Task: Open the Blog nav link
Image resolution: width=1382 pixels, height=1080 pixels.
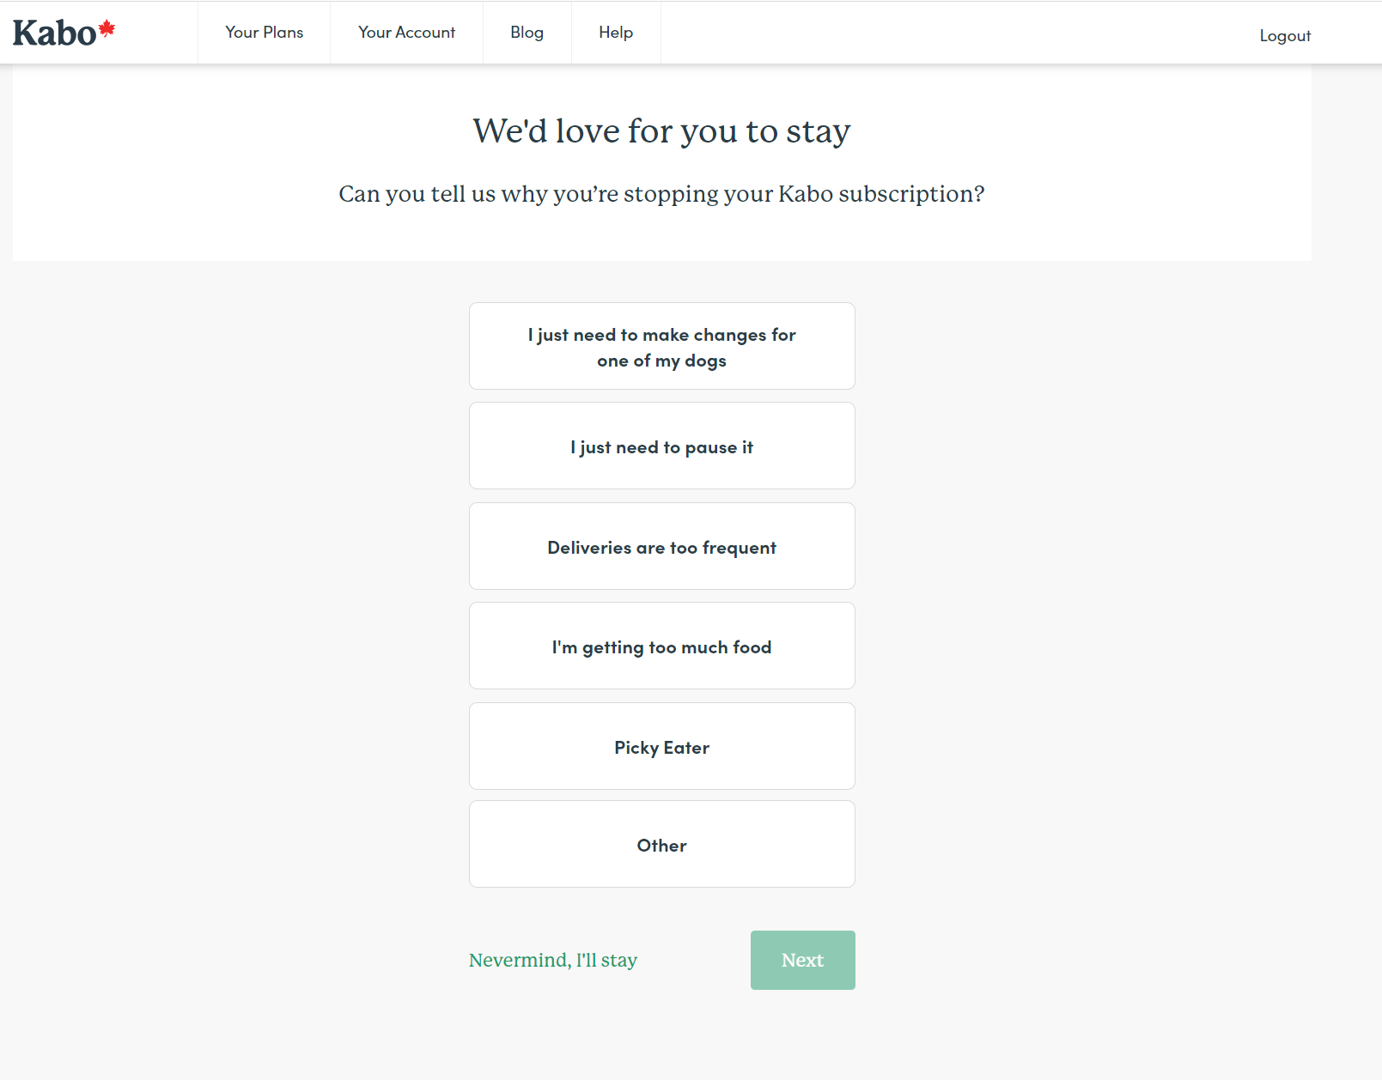Action: (x=527, y=33)
